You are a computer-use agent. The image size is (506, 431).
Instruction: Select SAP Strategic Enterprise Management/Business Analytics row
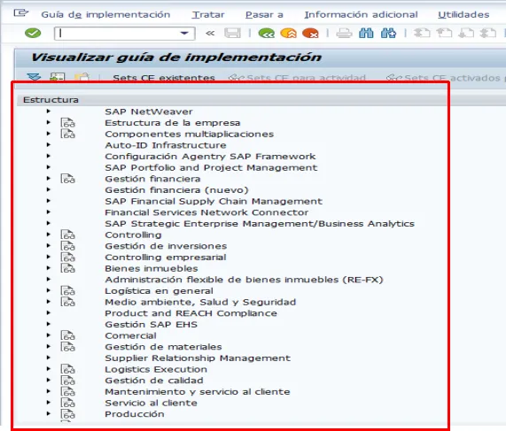[260, 223]
